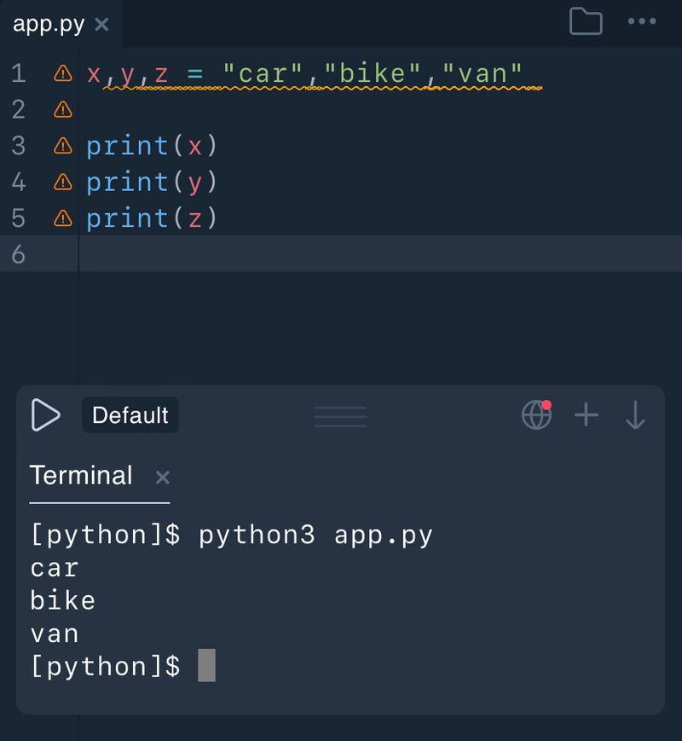Click warning icon on line 5
This screenshot has width=682, height=741.
tap(63, 218)
